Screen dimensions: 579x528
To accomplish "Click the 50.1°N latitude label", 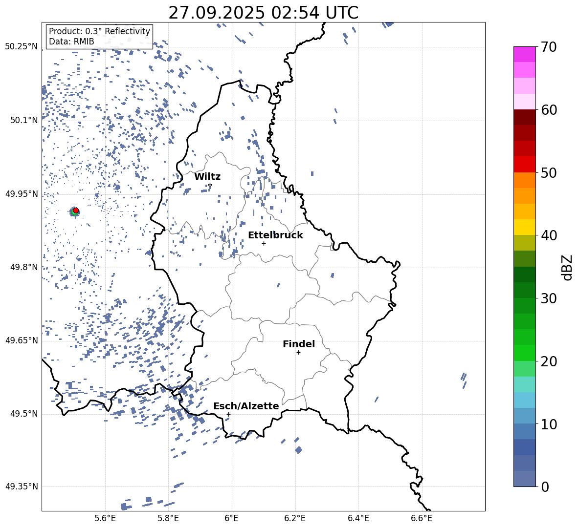I will 24,120.
